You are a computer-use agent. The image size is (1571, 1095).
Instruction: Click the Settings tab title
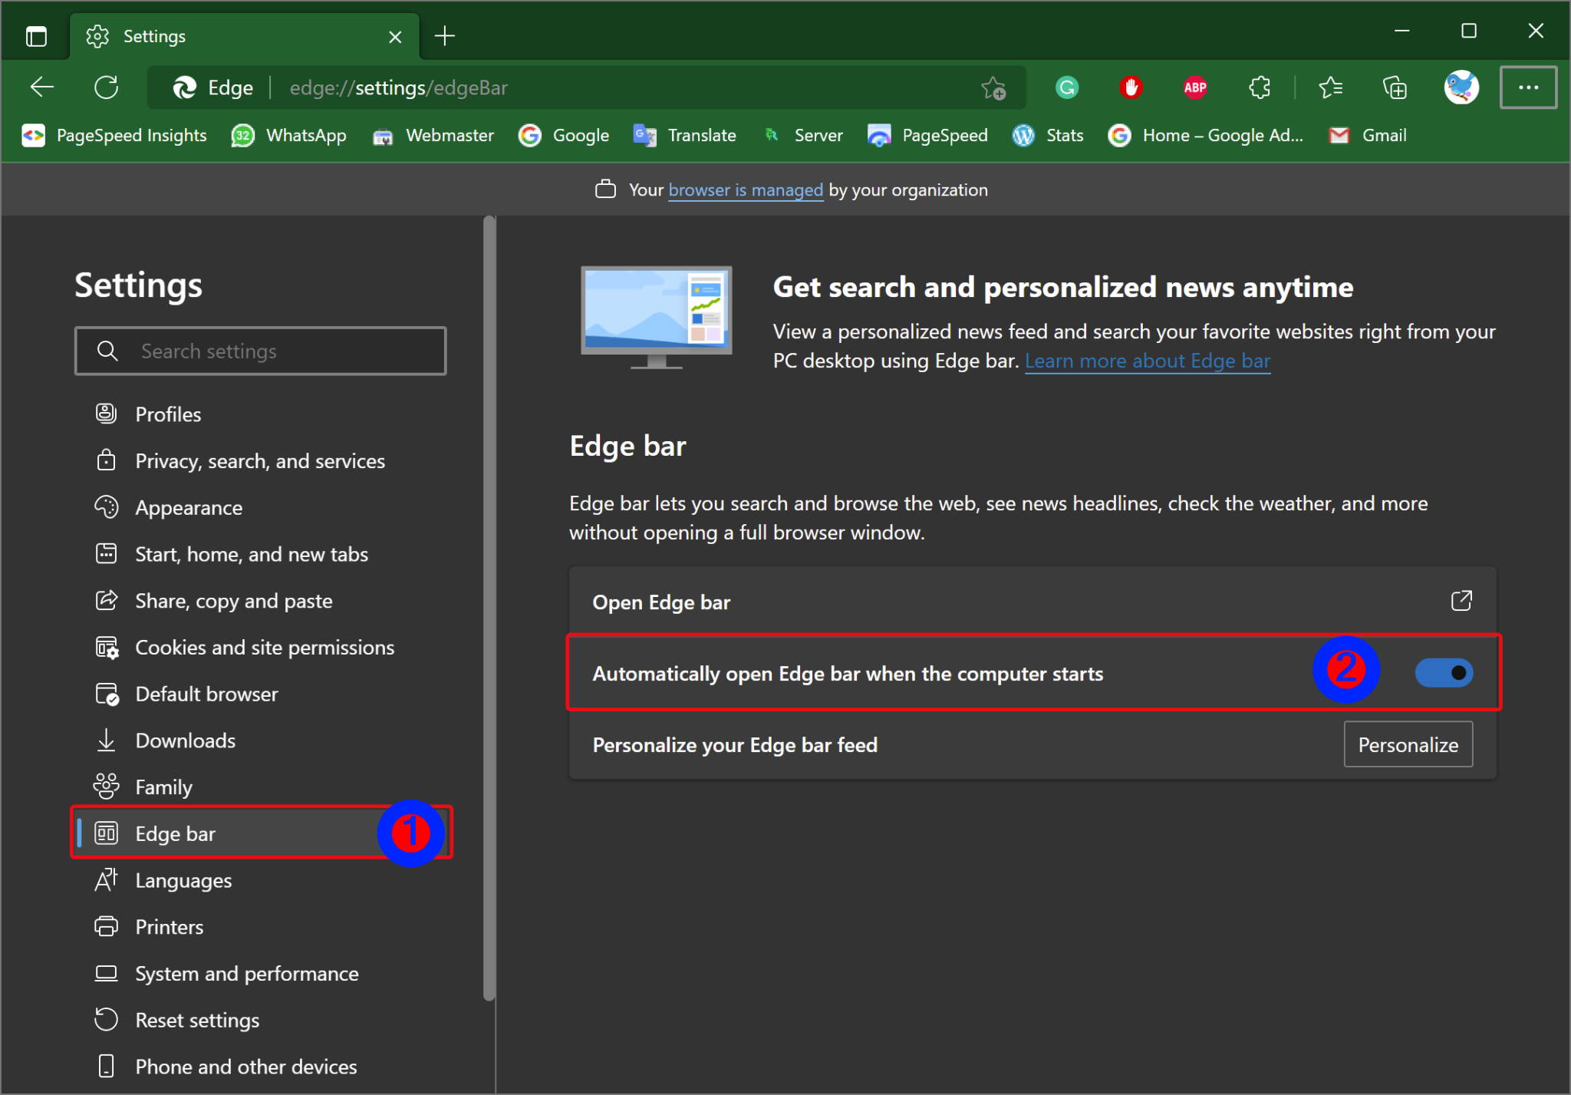[154, 36]
